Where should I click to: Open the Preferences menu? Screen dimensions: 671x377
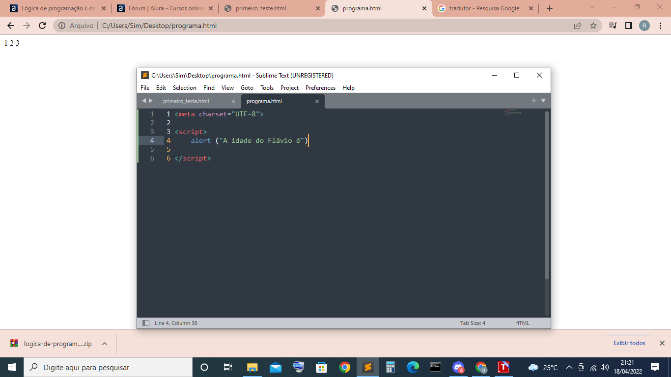click(320, 88)
